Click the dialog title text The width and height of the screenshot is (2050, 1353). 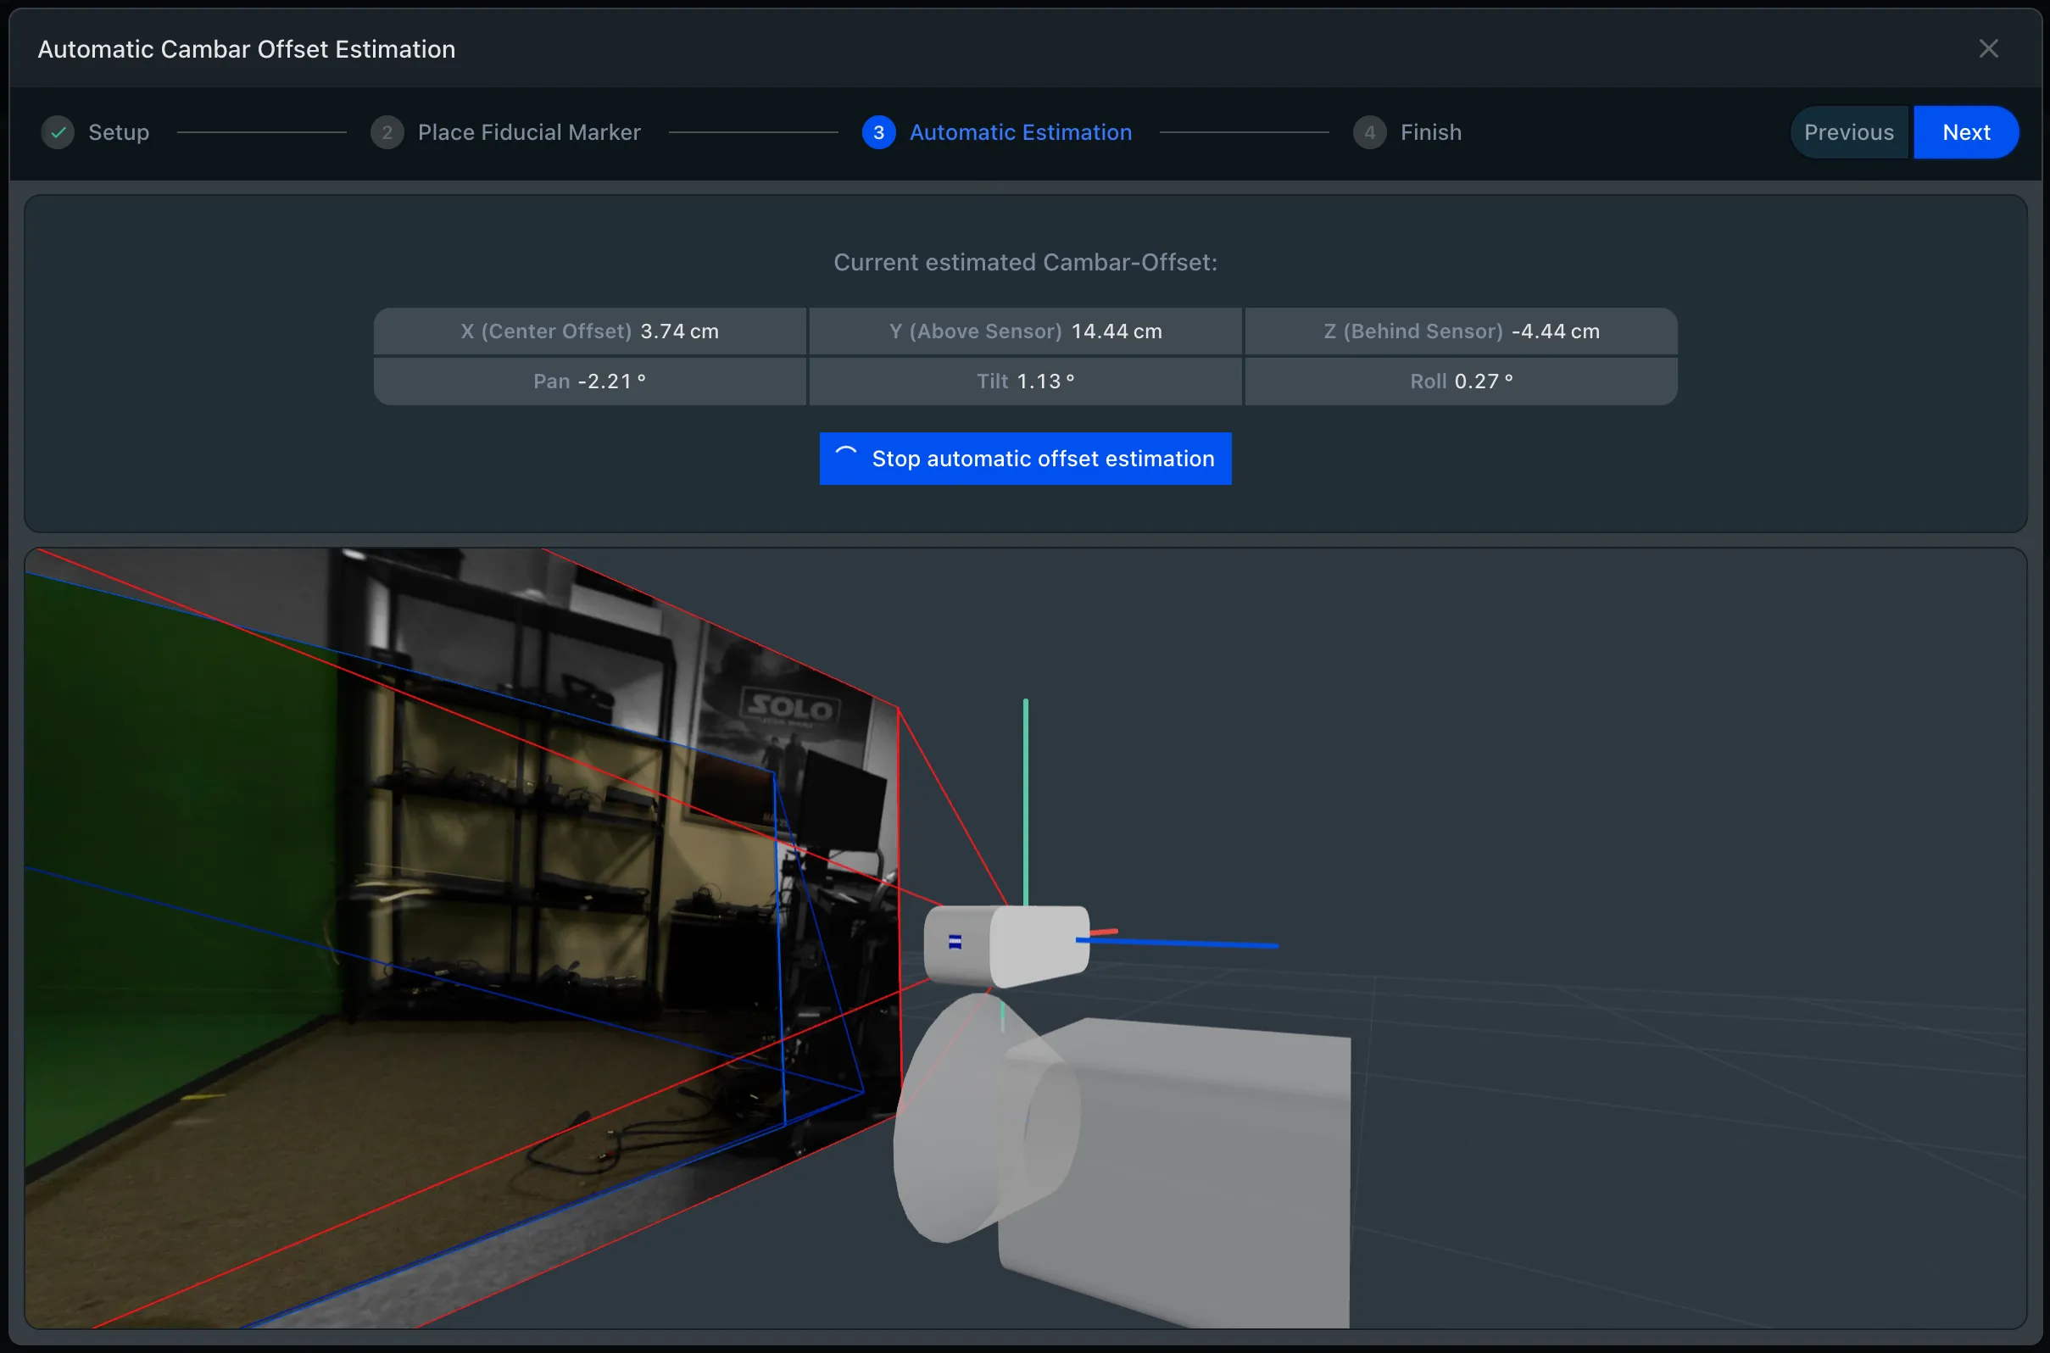coord(247,49)
